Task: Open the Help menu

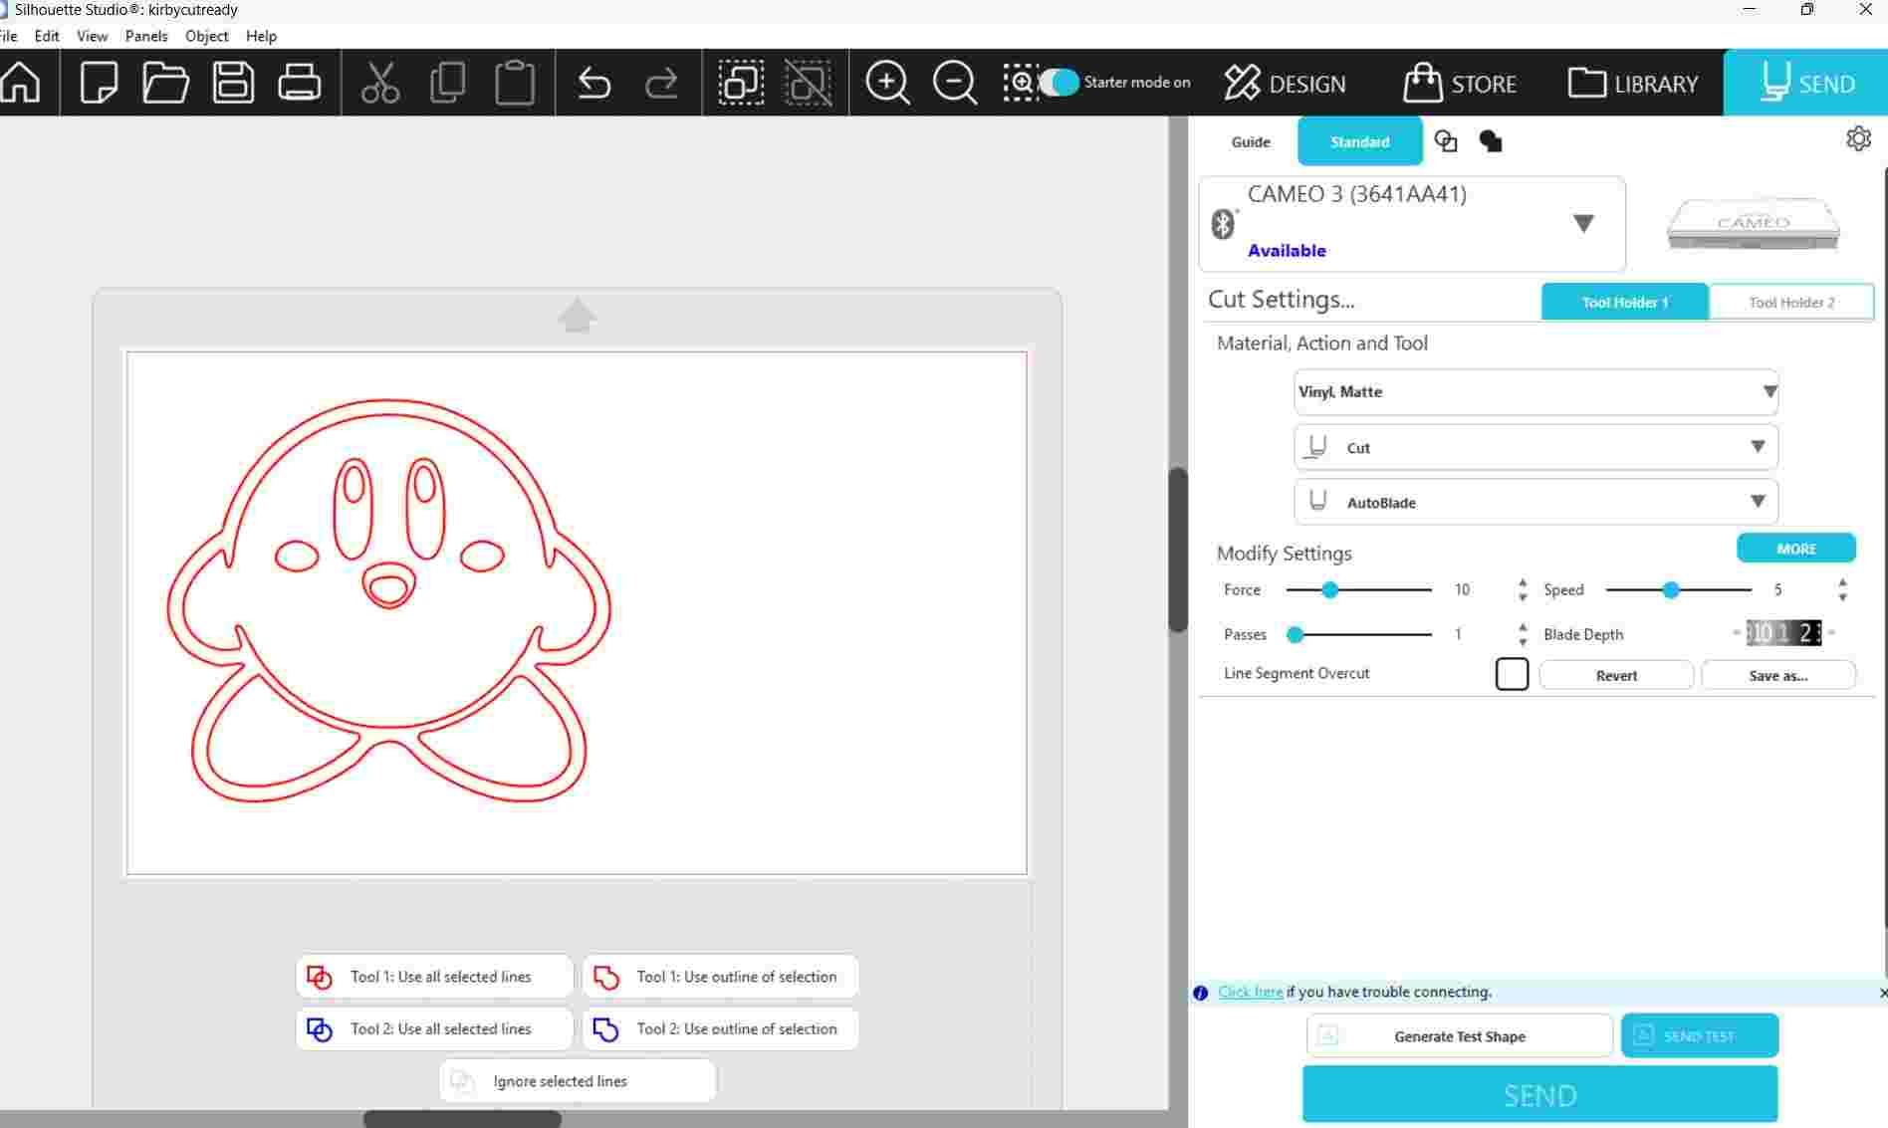Action: 261,36
